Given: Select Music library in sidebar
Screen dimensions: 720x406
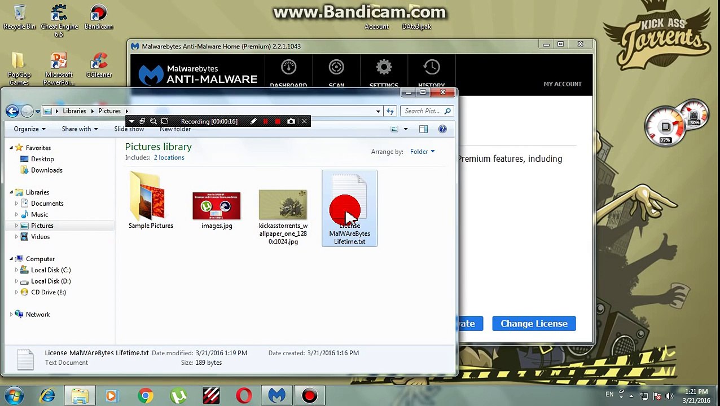Looking at the screenshot, I should (39, 214).
